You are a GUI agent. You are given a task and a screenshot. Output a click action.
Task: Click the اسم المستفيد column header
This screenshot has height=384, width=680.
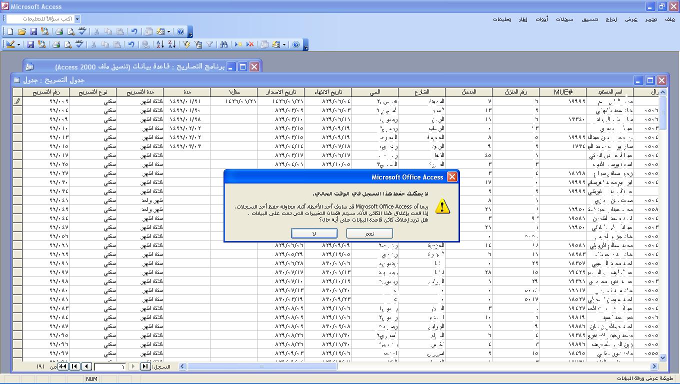click(609, 92)
